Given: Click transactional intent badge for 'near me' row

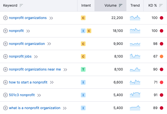Looking at the screenshot, I should [83, 69].
